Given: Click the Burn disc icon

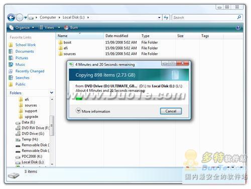Looking at the screenshot, I should [x=66, y=28].
